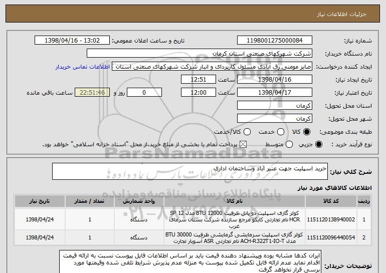Click the تاریخ نیاز column header
The width and height of the screenshot is (386, 273).
tap(40, 201)
